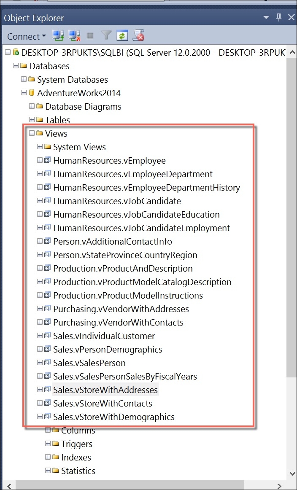297x490 pixels.
Task: Click the Tables folder icon
Action: [39, 120]
